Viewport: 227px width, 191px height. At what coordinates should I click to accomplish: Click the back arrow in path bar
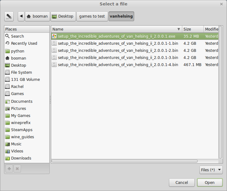21,16
